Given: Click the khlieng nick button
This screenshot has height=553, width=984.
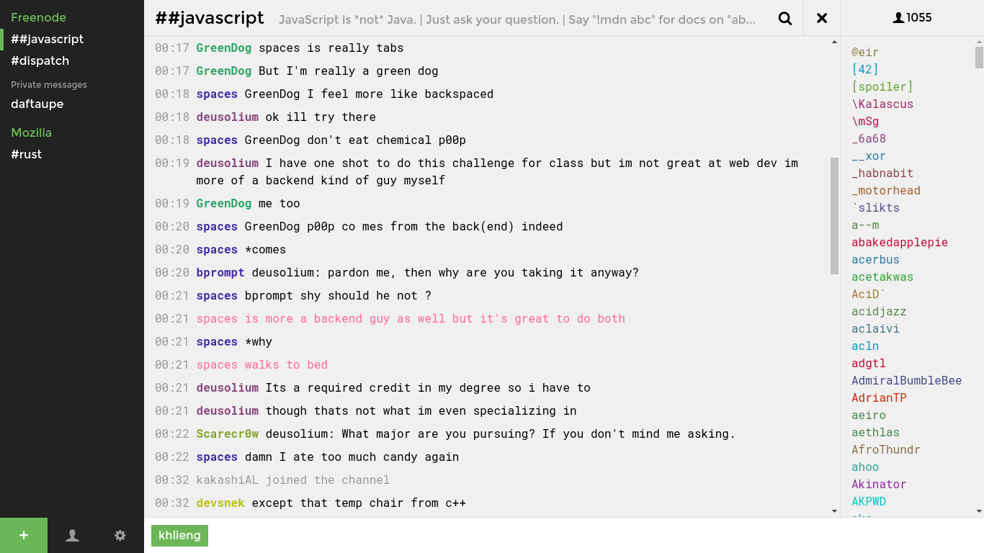Looking at the screenshot, I should [x=179, y=535].
